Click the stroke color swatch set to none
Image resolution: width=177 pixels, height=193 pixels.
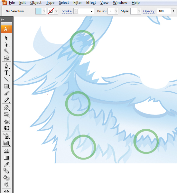[x=51, y=11]
